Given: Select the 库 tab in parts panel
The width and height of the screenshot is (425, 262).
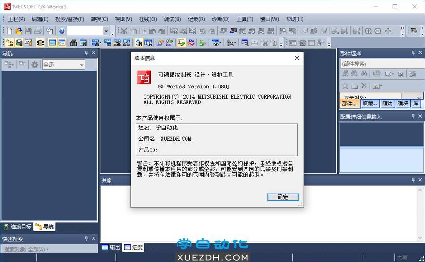Looking at the screenshot, I should click(x=416, y=103).
